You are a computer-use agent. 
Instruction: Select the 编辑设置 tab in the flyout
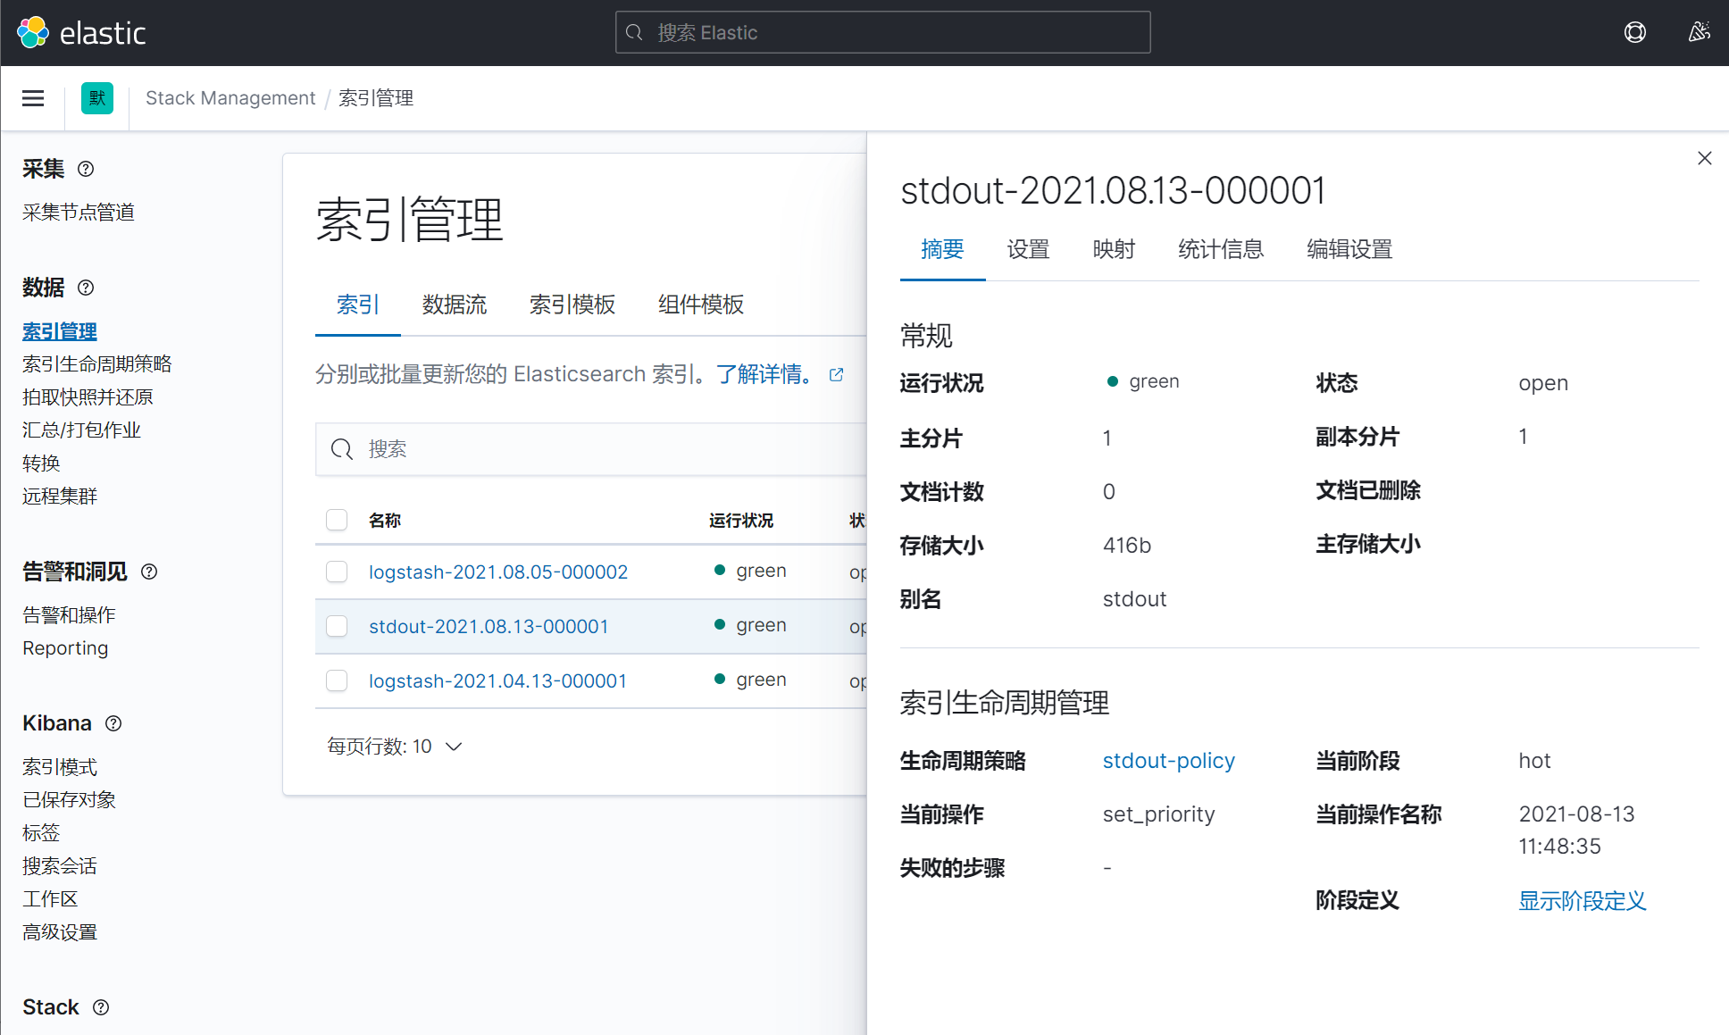[x=1350, y=249]
